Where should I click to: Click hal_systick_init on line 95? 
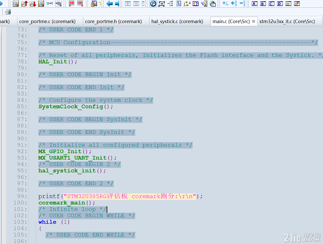[67, 171]
